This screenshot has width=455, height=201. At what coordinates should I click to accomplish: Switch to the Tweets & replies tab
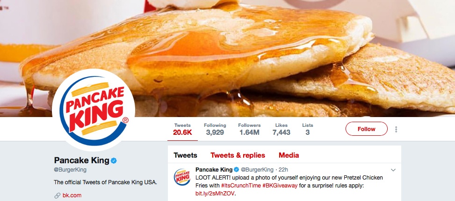238,155
